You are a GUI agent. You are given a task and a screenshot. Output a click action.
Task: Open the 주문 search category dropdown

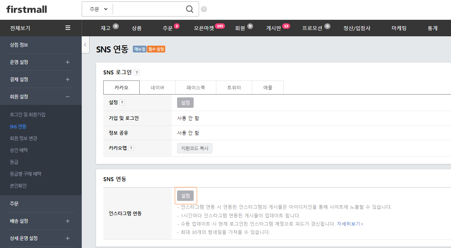point(98,9)
